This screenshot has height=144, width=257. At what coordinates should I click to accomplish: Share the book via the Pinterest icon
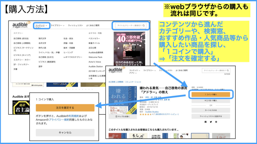(216, 122)
